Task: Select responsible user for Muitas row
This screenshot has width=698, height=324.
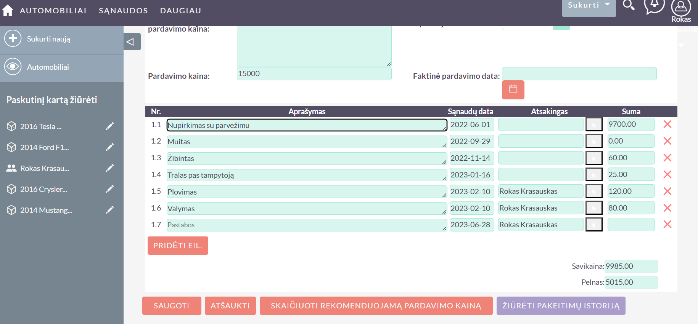Action: click(594, 141)
